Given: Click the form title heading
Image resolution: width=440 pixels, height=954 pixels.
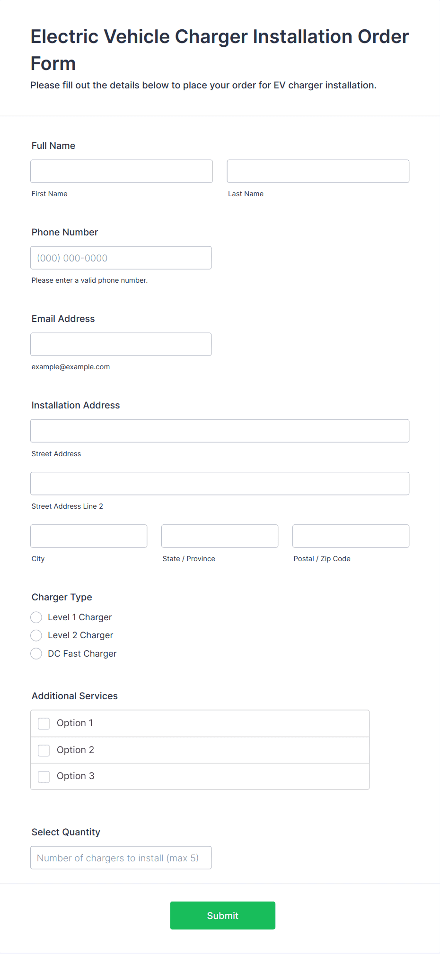Looking at the screenshot, I should point(220,50).
